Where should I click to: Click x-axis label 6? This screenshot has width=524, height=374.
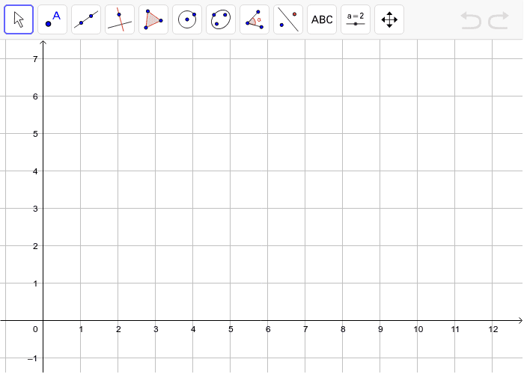point(268,329)
